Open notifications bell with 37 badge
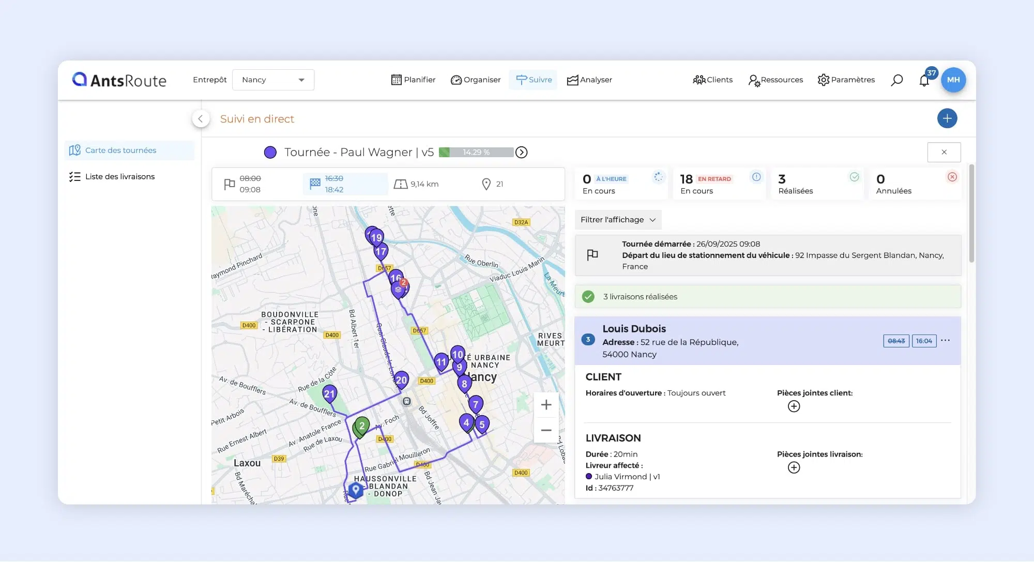Image resolution: width=1034 pixels, height=562 pixels. 924,80
